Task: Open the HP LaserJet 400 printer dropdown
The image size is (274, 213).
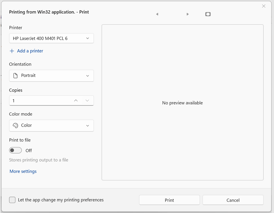Action: [51, 38]
